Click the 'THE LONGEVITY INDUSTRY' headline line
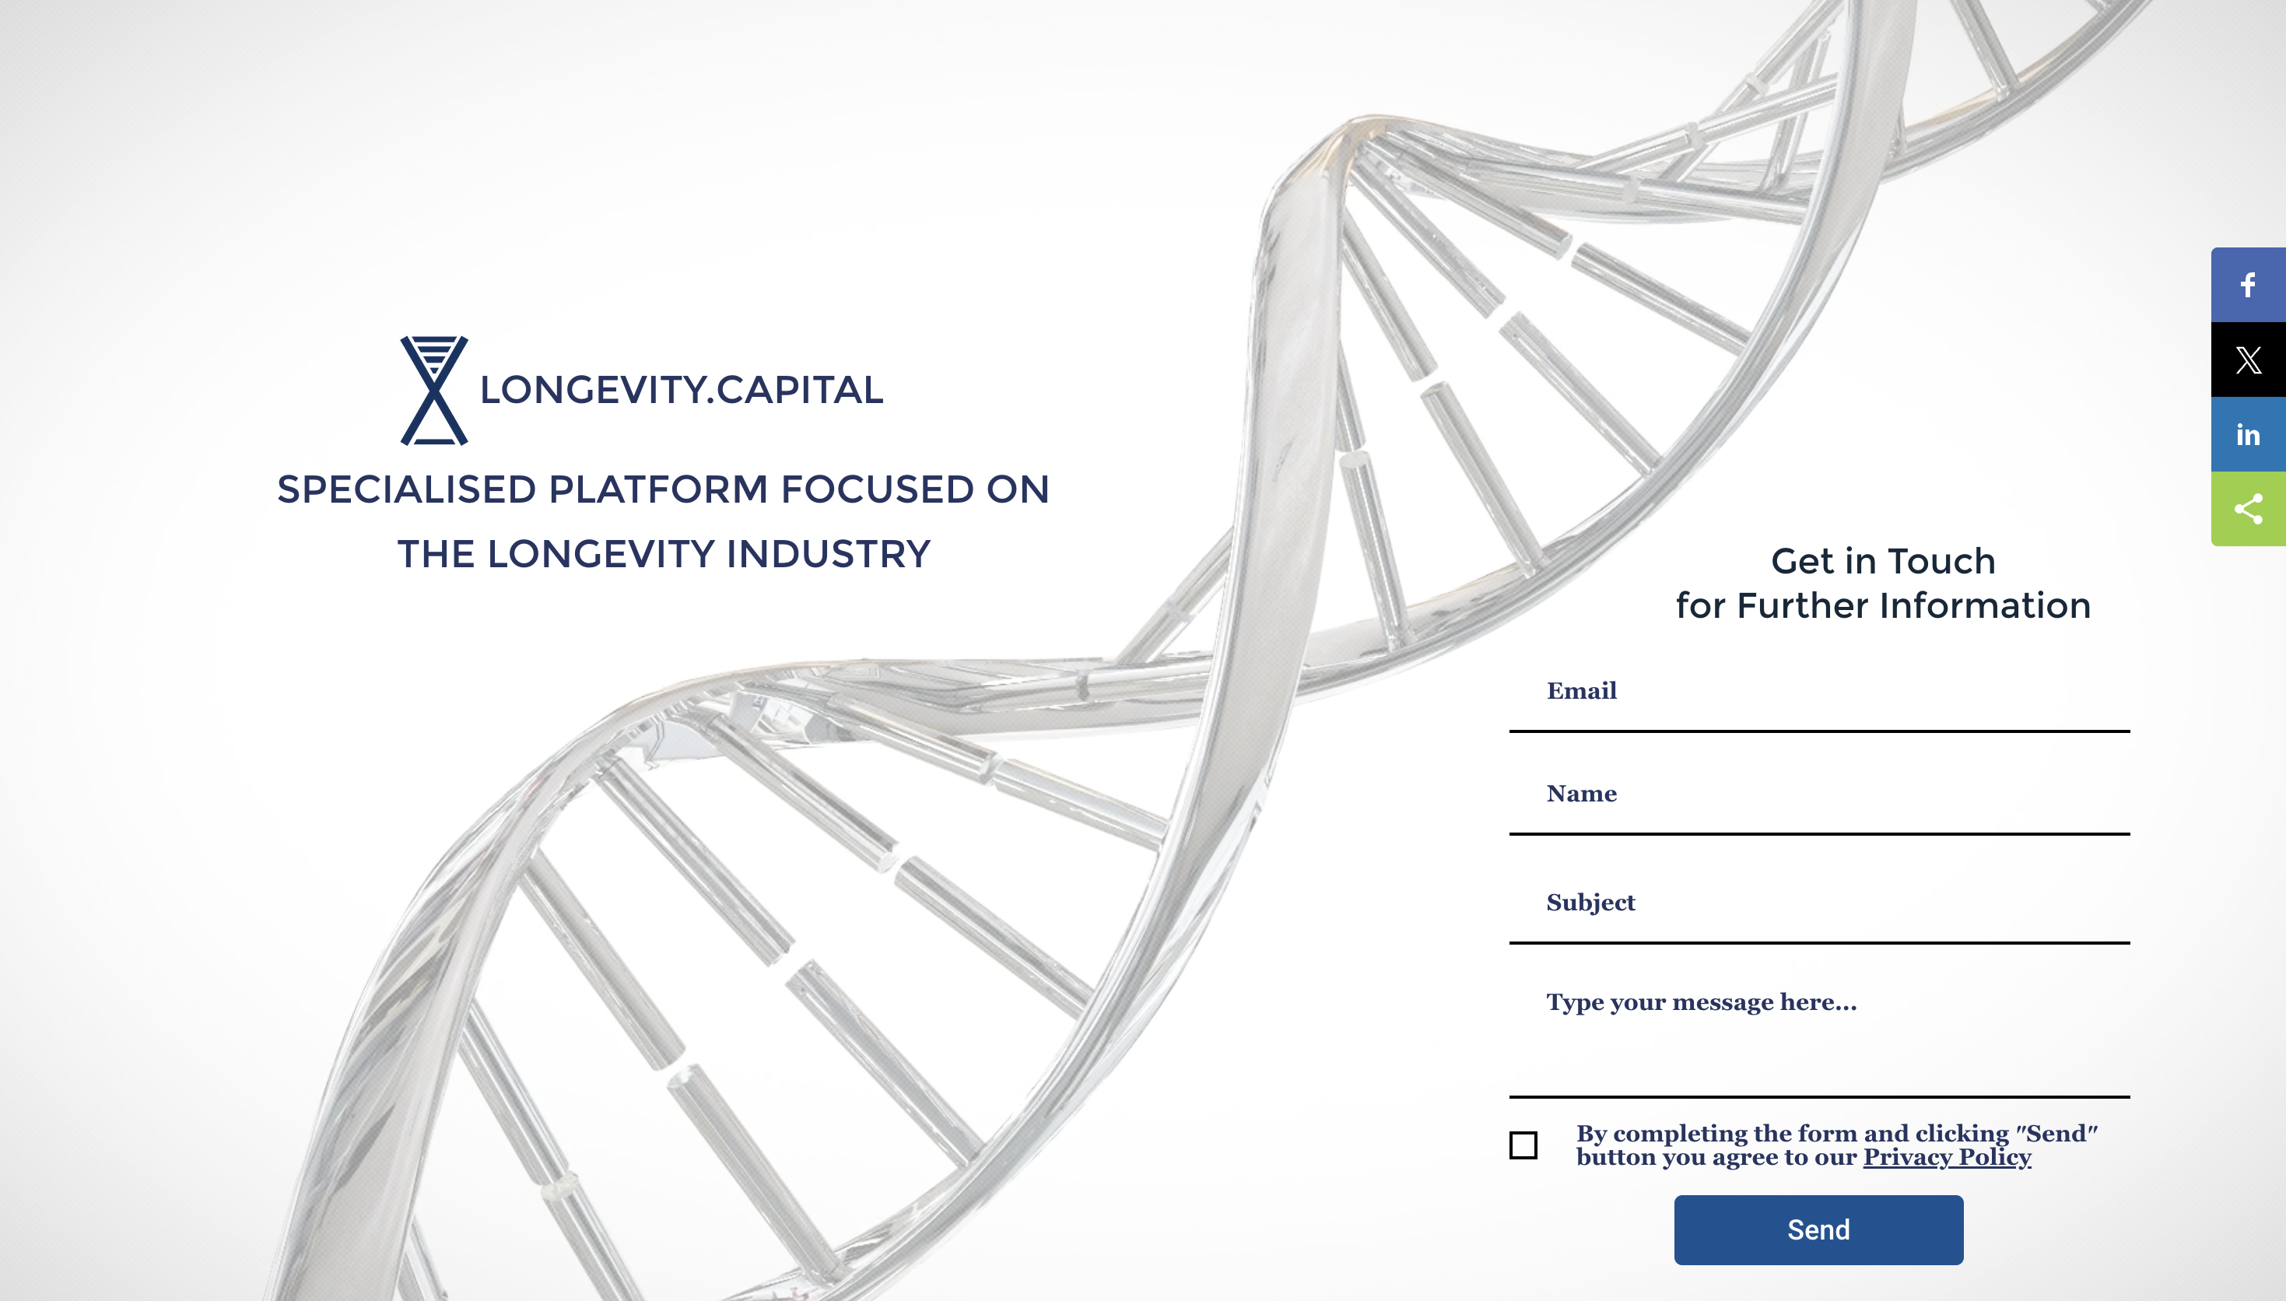 click(x=664, y=554)
